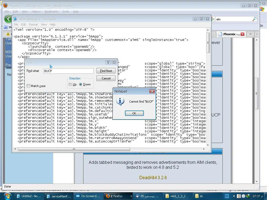Click the aol.imApp.im.autoAcceptFileXfer line

(x=112, y=141)
